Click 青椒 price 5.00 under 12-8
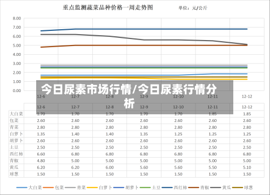Image resolution: width=270 pixels, height=195 pixels. tap(110, 161)
